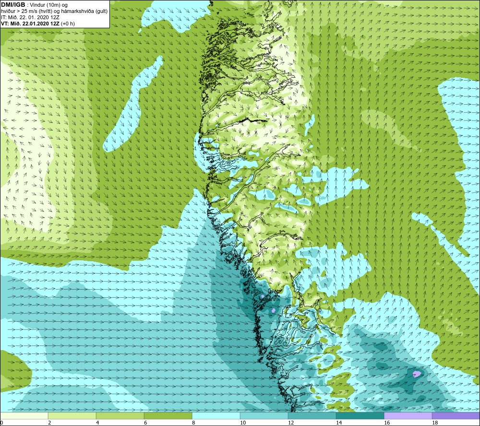Click the scale label "18"
The height and width of the screenshot is (426, 480).
(x=435, y=423)
